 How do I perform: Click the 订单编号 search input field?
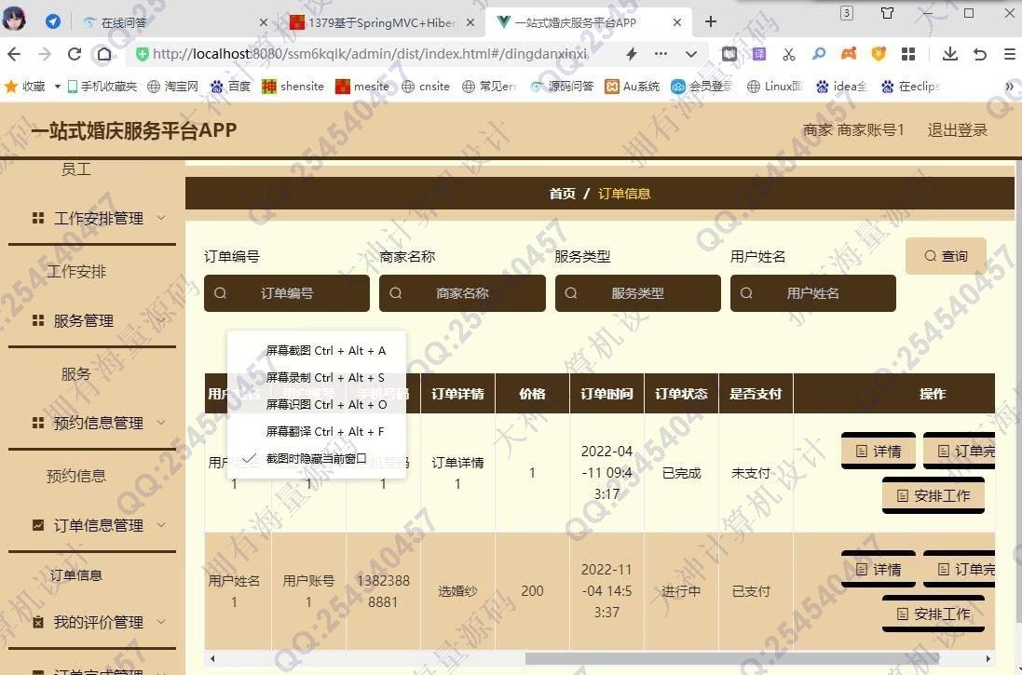pos(287,293)
